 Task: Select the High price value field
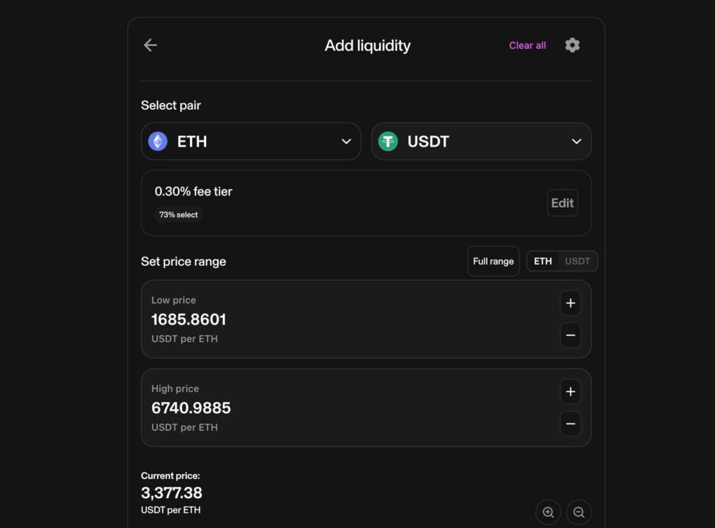pos(191,408)
